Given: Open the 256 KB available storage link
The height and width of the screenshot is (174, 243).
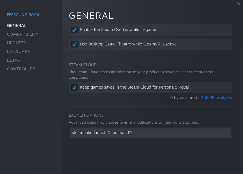Looking at the screenshot, I should click(x=216, y=98).
